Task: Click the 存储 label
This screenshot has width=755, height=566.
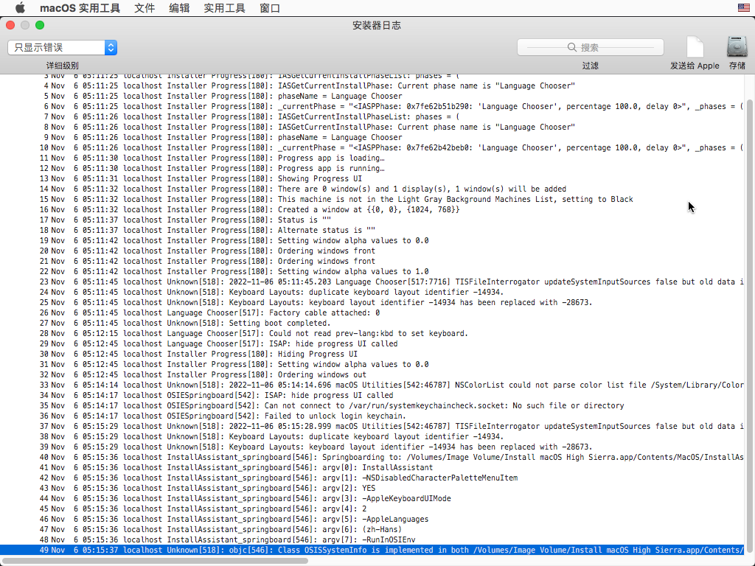Action: [737, 66]
